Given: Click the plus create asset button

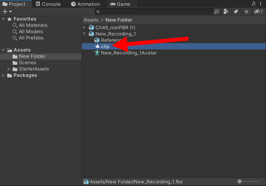Looking at the screenshot, I should [5, 12].
